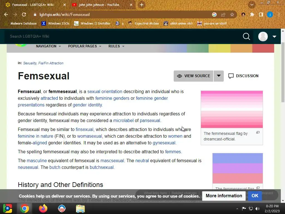This screenshot has width=285, height=214.
Task: Open volume speaker tray icon
Action: [257, 208]
